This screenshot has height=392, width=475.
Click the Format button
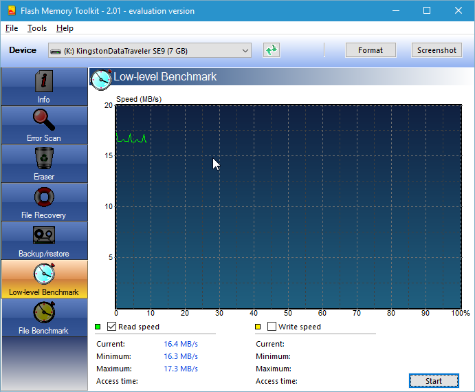coord(371,50)
